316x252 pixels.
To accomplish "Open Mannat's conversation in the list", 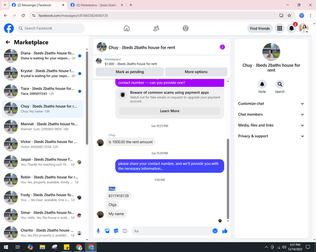I will pos(42,127).
